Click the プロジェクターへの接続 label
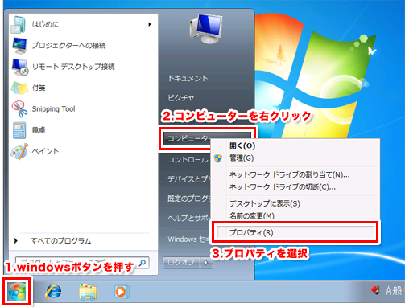This screenshot has width=405, height=307. tap(68, 46)
